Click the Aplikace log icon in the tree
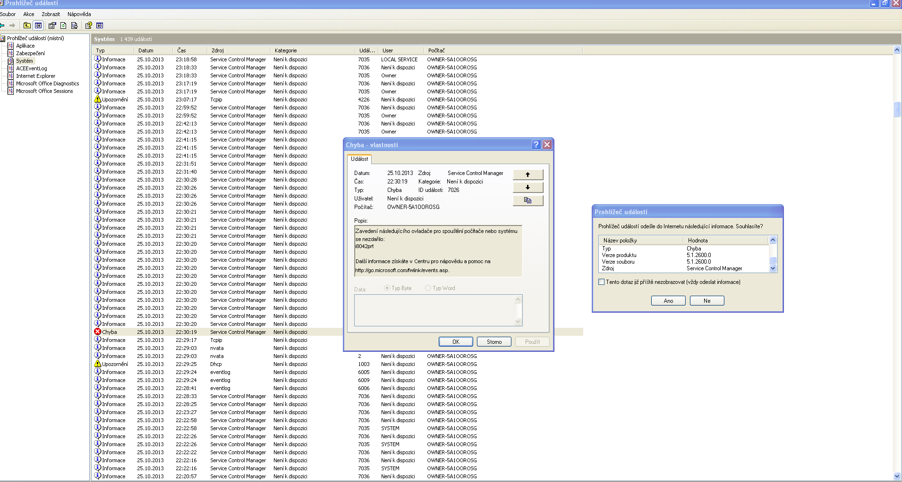Image resolution: width=902 pixels, height=482 pixels. (x=10, y=46)
